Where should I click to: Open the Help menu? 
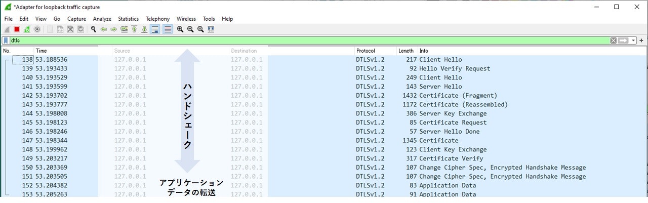[227, 19]
